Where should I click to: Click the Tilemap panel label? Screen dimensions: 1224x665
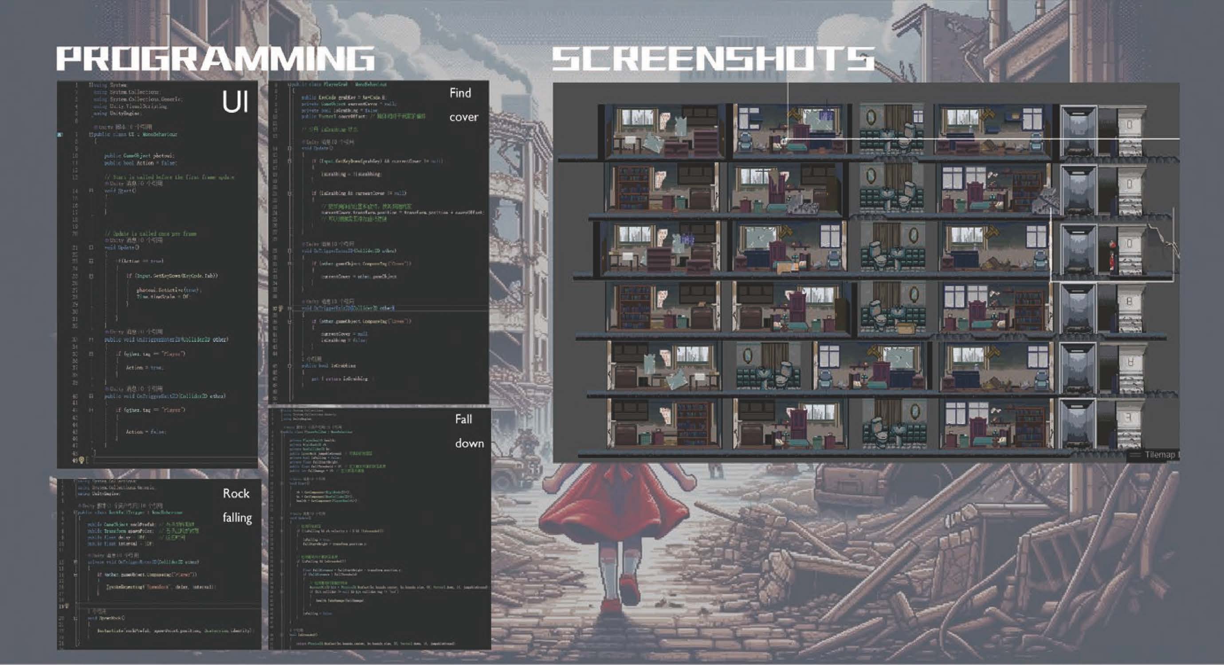pos(1159,455)
